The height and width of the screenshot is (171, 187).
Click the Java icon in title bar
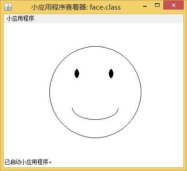[8, 7]
